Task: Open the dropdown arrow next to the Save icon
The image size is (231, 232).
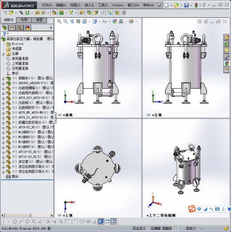Action: pyautogui.click(x=191, y=5)
